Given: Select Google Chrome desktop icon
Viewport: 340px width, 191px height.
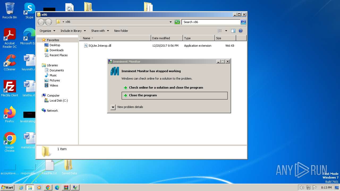Looking at the screenshot, I should tap(10, 142).
